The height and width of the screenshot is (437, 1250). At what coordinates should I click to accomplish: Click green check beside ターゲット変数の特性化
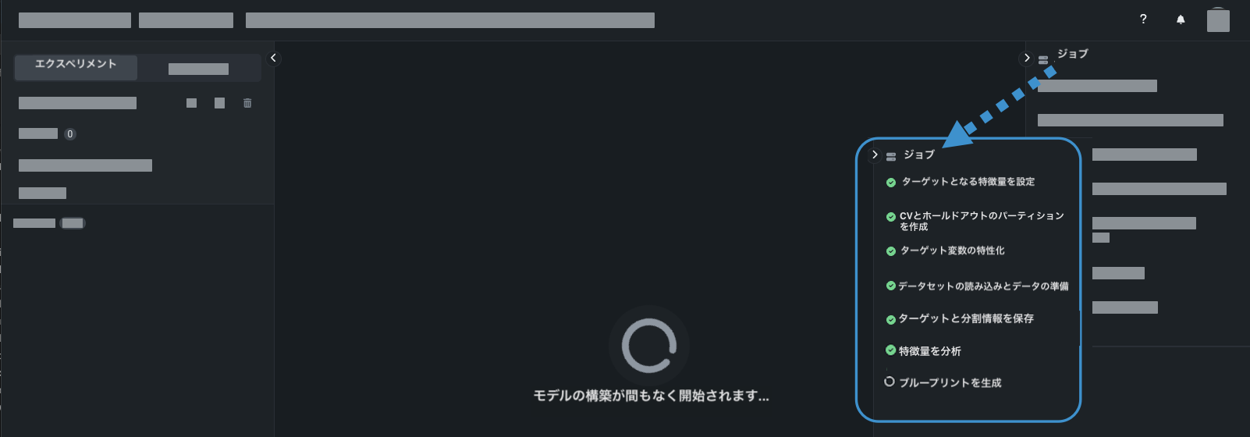click(x=890, y=251)
